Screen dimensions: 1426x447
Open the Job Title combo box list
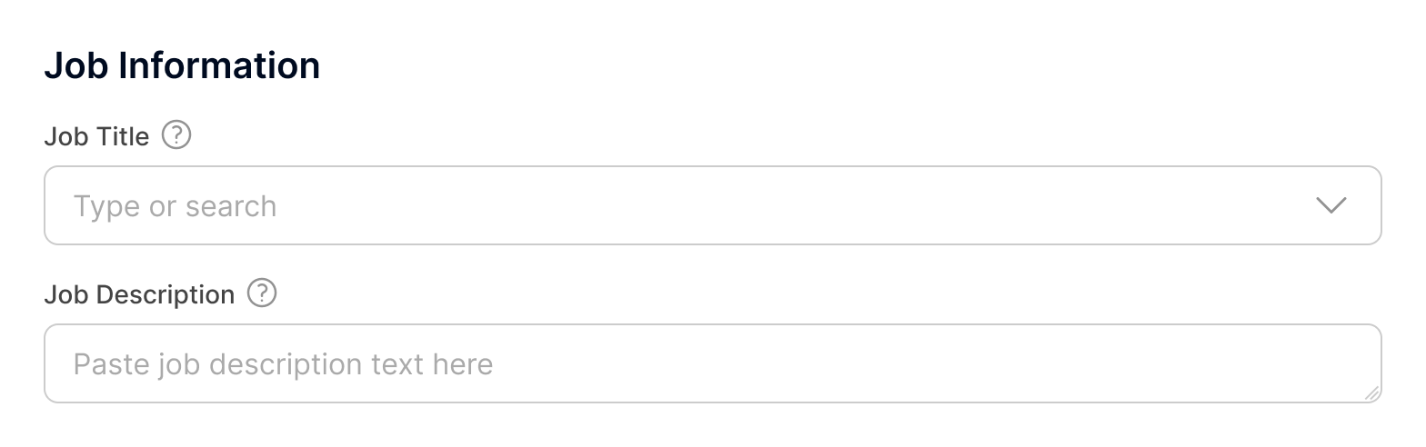point(1331,206)
